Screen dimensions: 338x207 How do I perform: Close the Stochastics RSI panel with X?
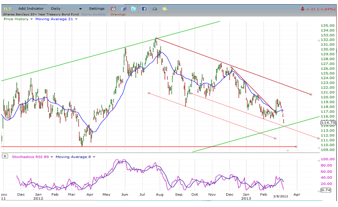tap(5, 156)
